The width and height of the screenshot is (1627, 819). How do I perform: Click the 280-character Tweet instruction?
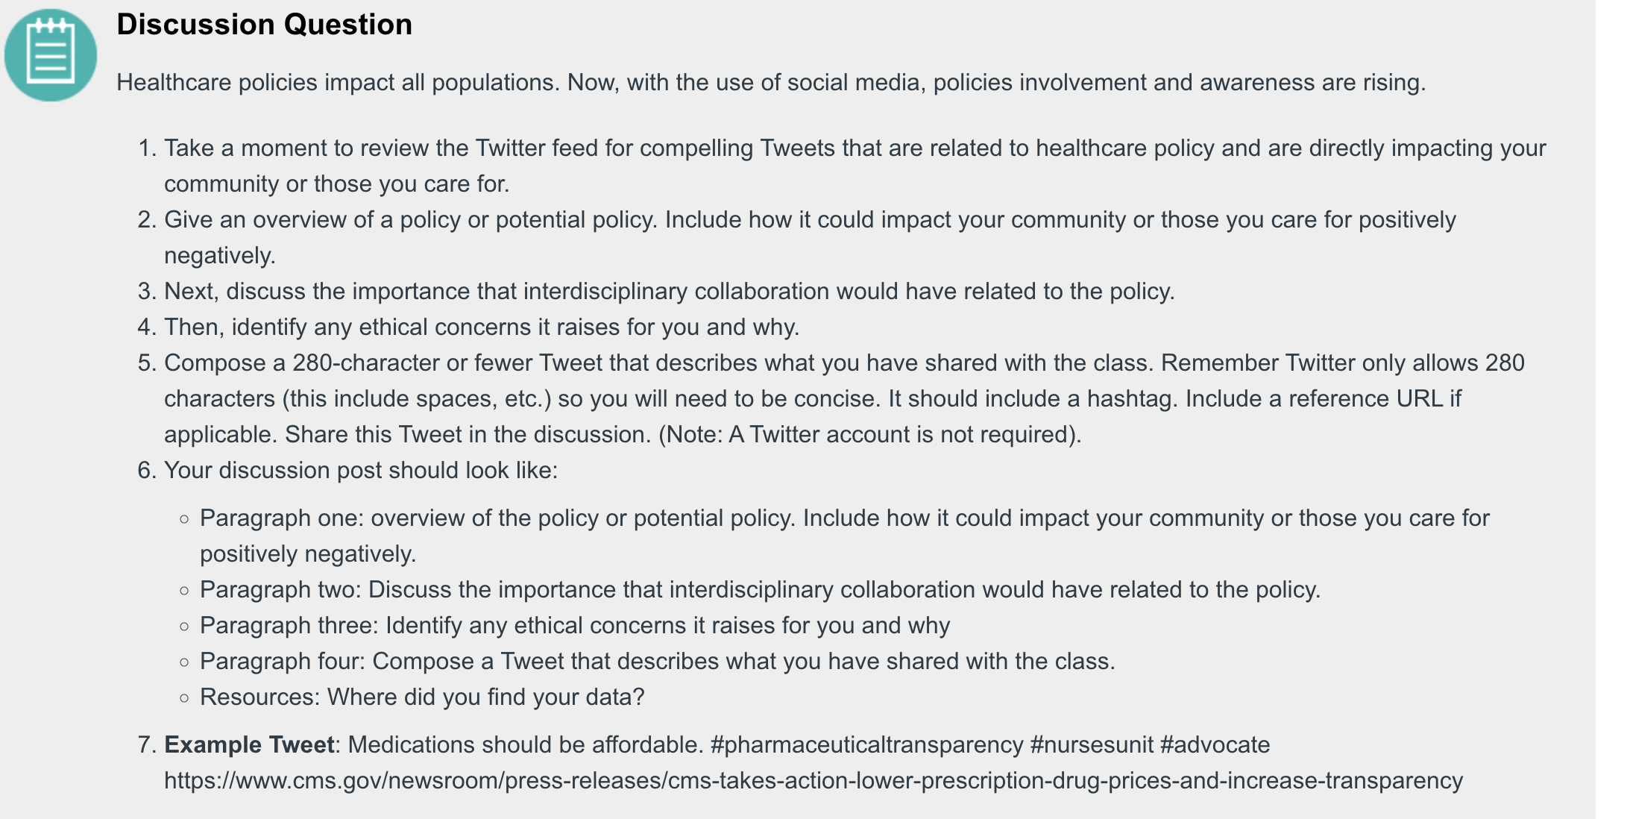click(x=844, y=398)
